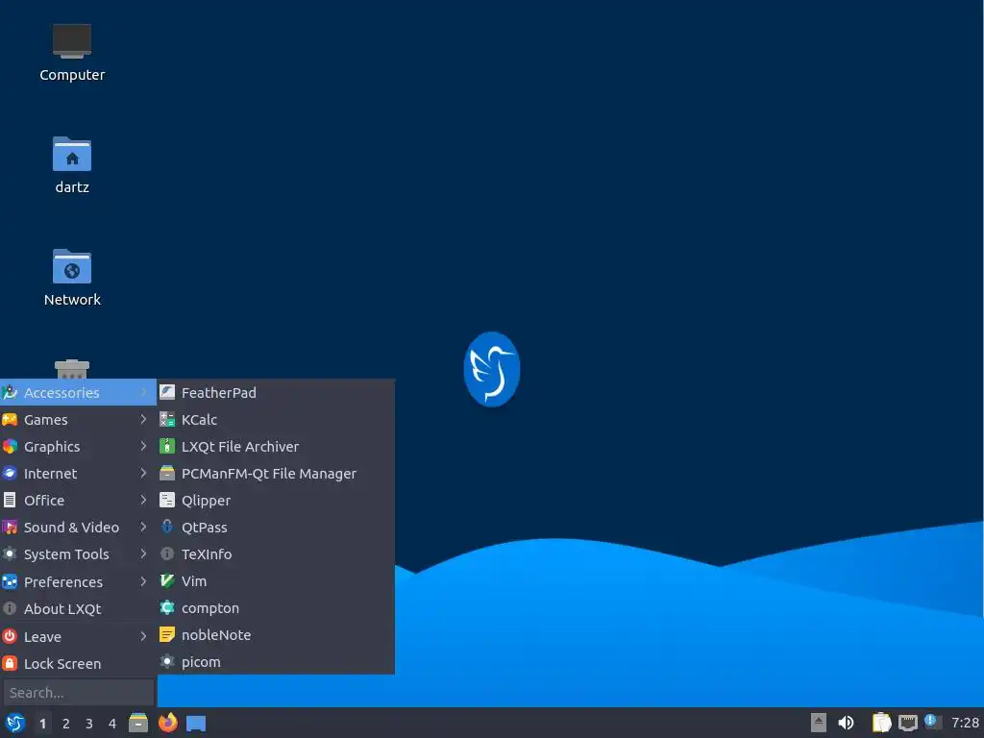Screen dimensions: 984x738
Task: Open the volume control tray icon
Action: 846,723
